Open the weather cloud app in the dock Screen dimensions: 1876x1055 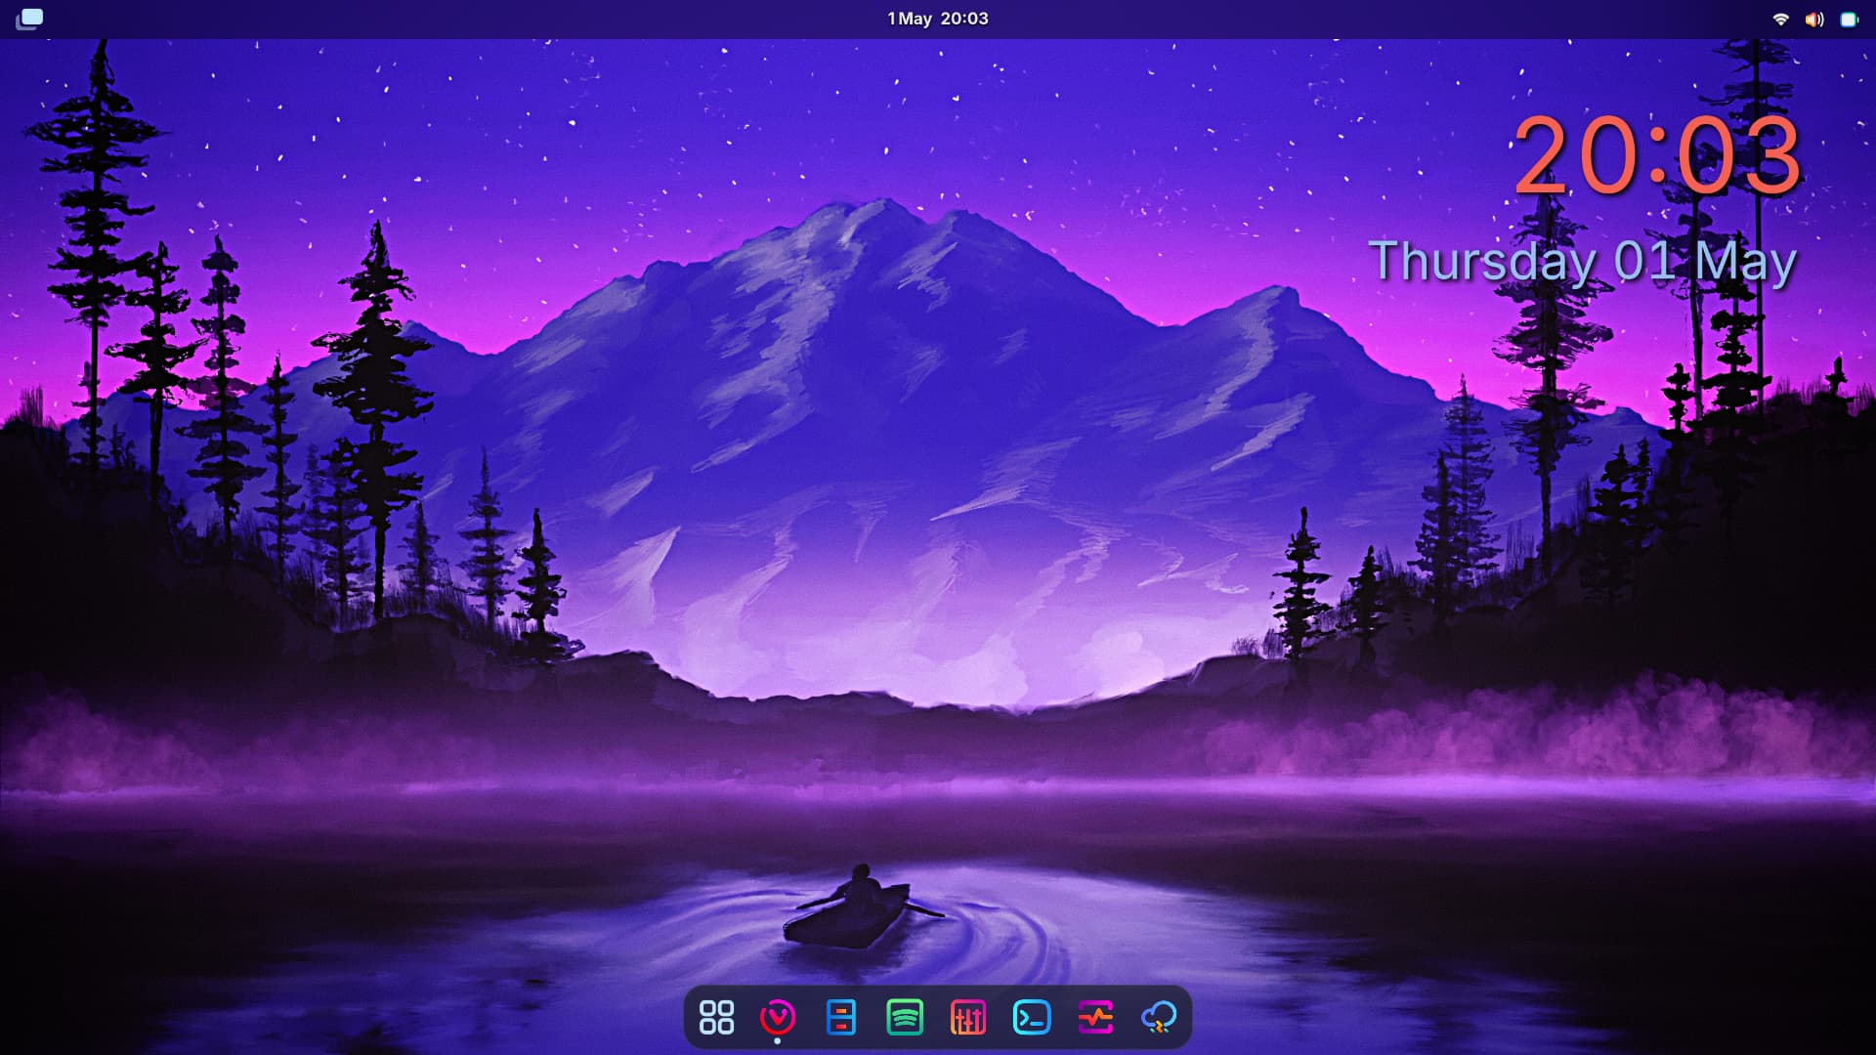[x=1159, y=1017]
